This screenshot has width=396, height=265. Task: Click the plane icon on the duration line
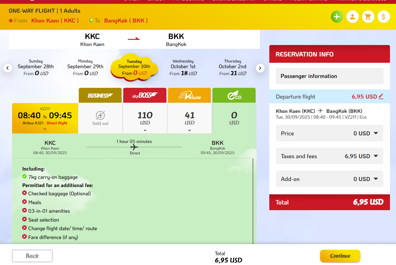click(x=135, y=147)
